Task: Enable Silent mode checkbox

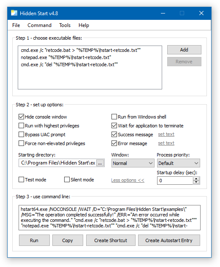Action: [67, 179]
